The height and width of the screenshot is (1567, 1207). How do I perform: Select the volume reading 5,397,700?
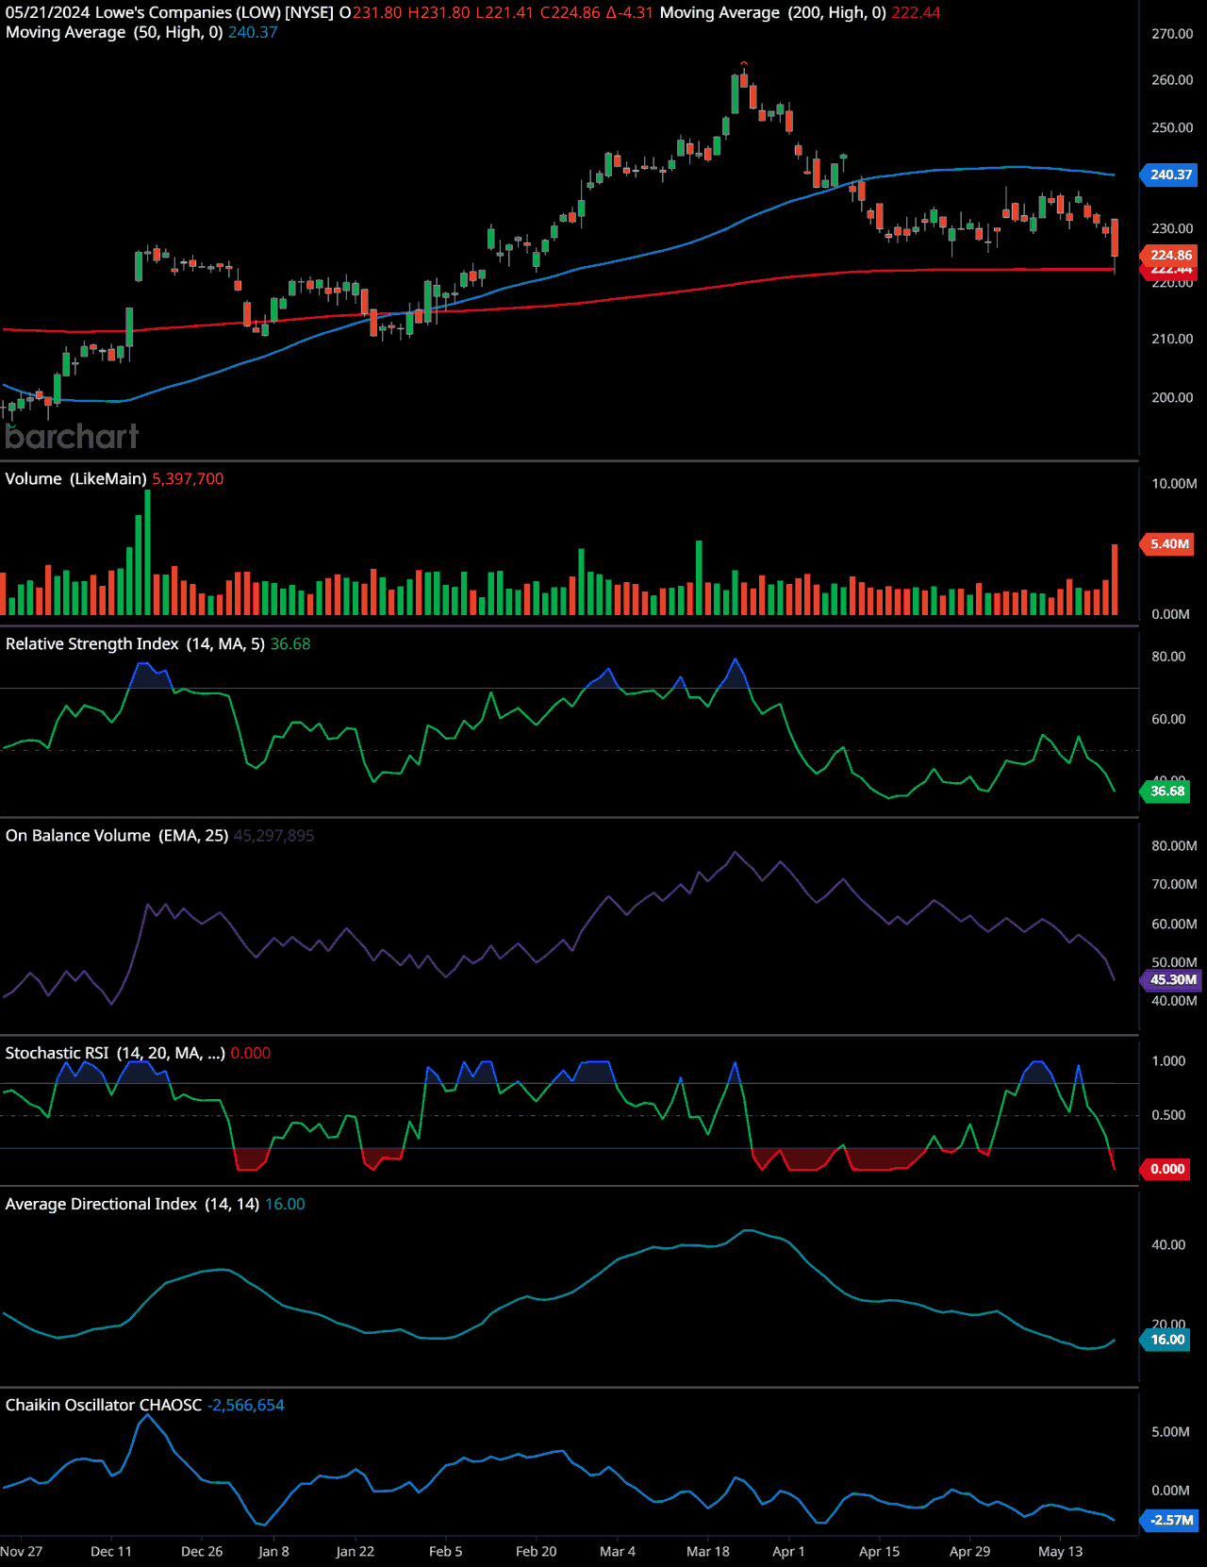(188, 479)
